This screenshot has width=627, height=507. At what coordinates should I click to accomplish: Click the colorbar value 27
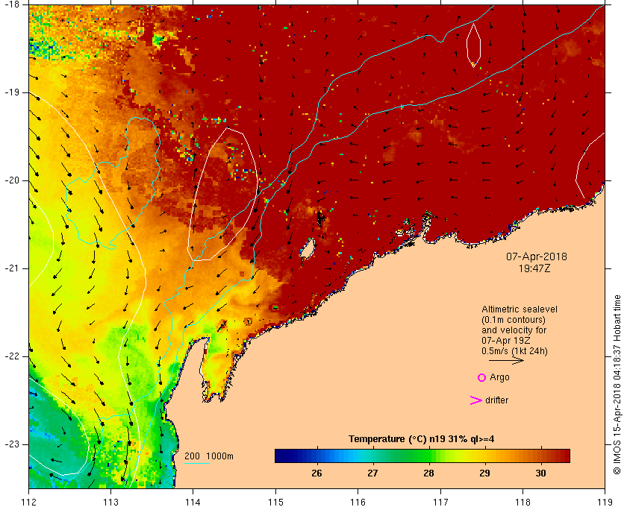tap(372, 473)
